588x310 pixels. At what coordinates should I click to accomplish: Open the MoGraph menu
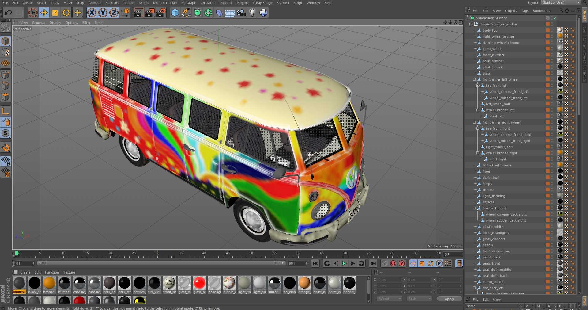point(189,3)
